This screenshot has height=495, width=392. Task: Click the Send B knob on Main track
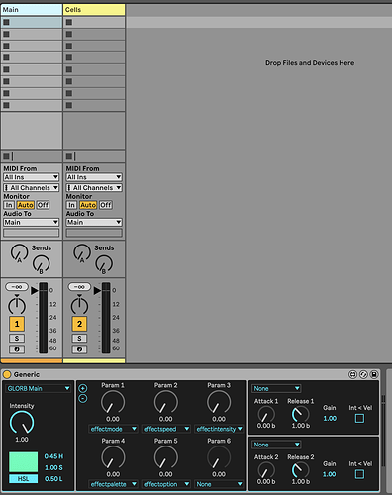(41, 264)
